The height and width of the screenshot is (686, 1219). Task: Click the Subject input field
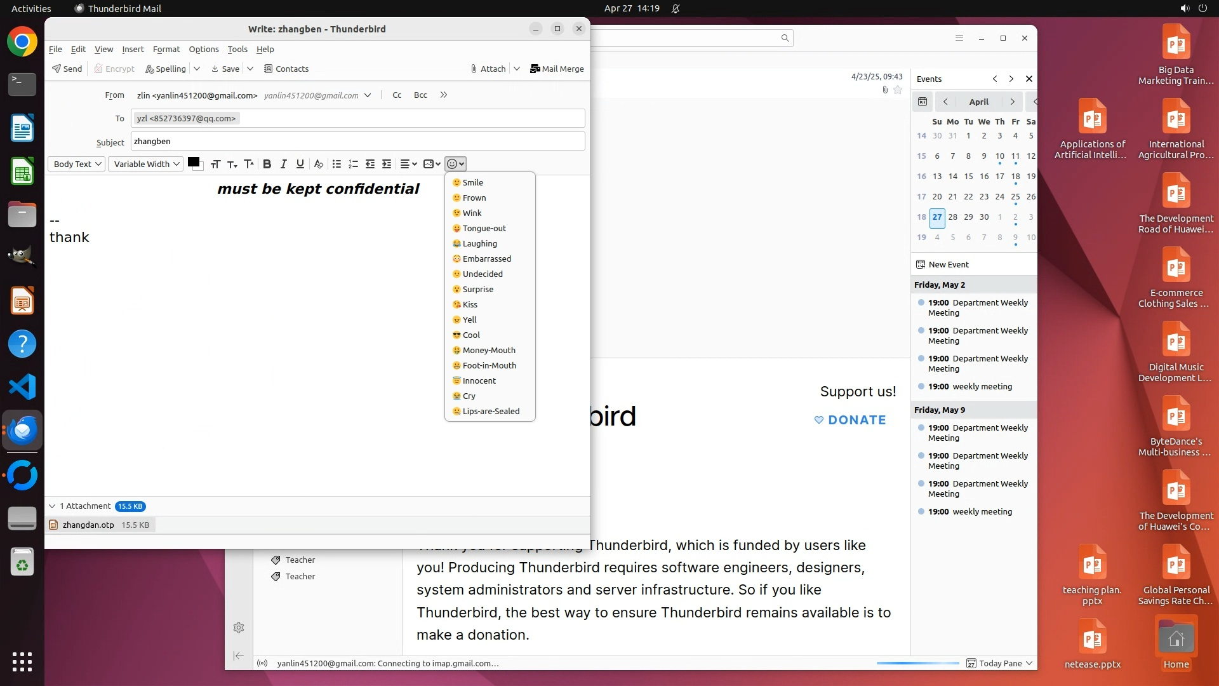click(357, 142)
